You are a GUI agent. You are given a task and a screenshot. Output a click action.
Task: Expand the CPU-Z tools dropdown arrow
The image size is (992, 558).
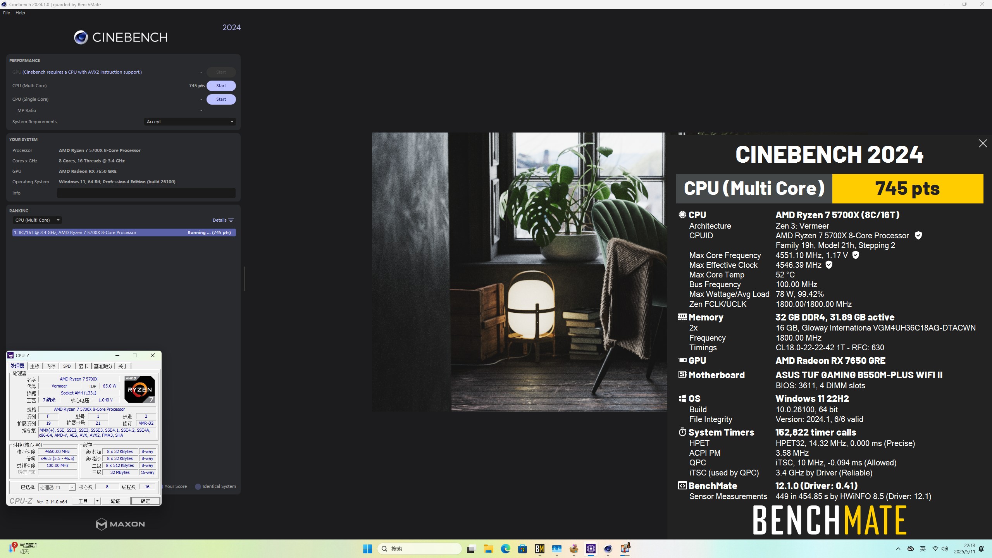tap(97, 501)
